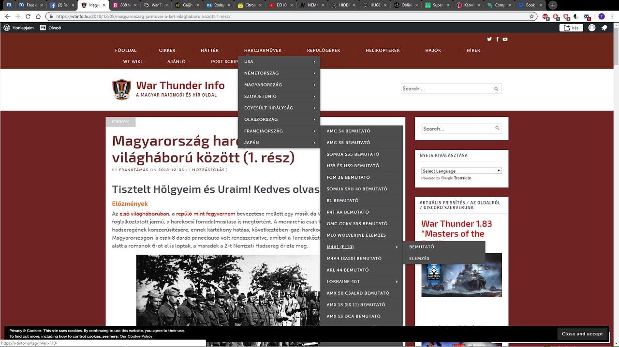619x347 pixels.
Task: Select Bemutató under M4A1 (FL10)
Action: [422, 246]
